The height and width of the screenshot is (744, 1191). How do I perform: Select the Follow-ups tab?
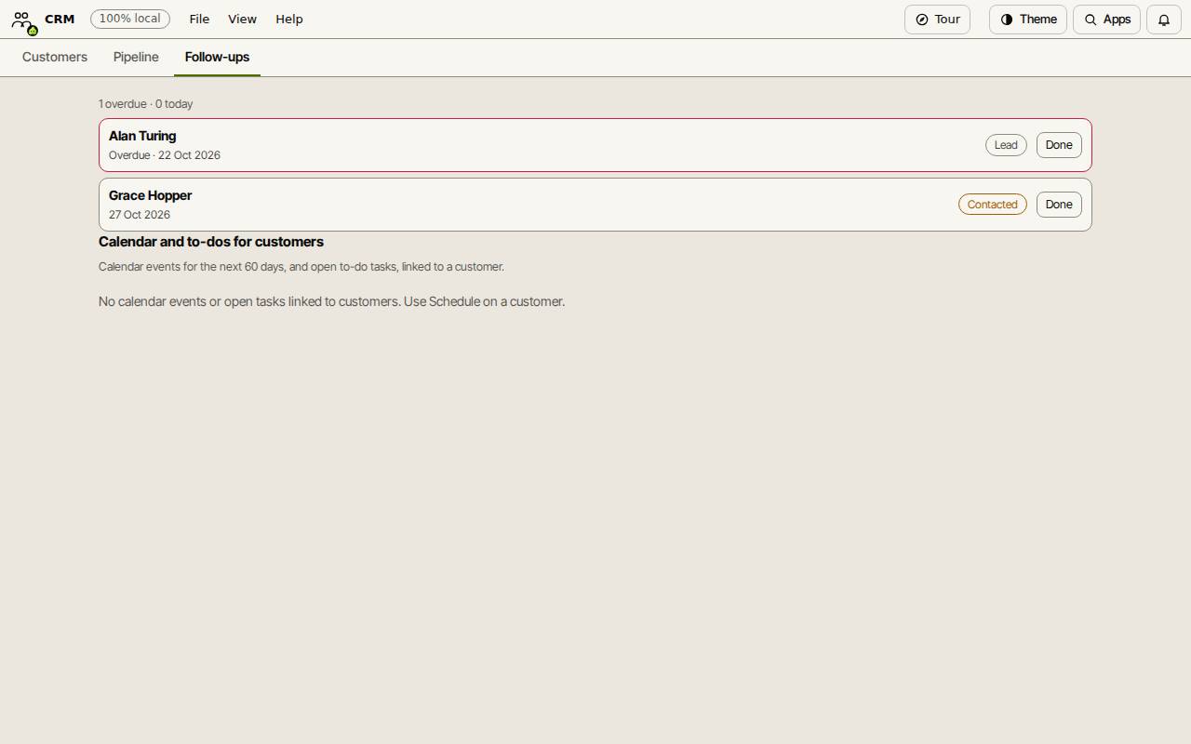[217, 58]
